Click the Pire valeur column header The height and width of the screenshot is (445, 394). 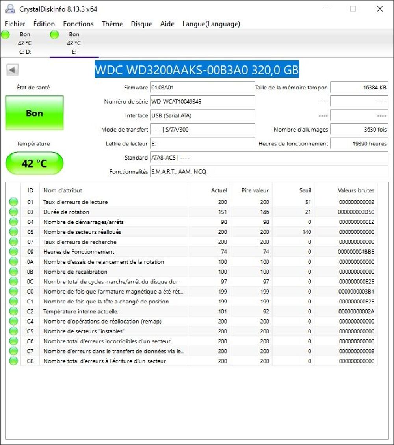point(251,190)
